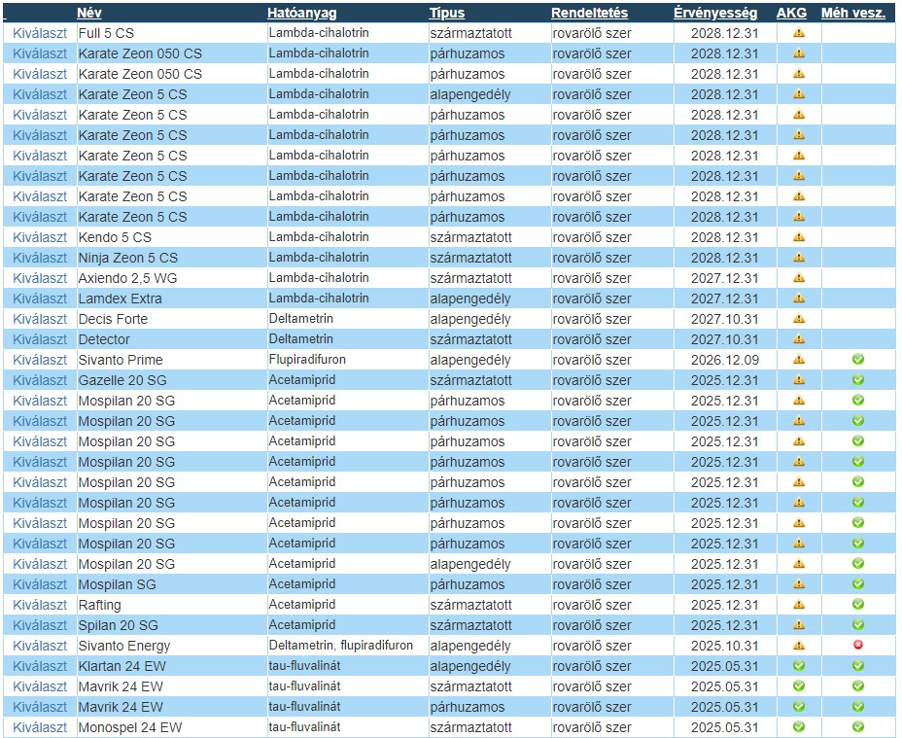
Task: Click the date 2026.12.09
Action: tap(725, 361)
